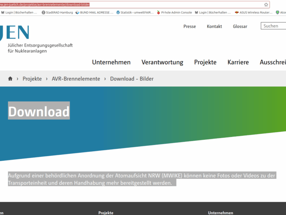Open second Login | Bücherhallen bookmark

point(213,12)
